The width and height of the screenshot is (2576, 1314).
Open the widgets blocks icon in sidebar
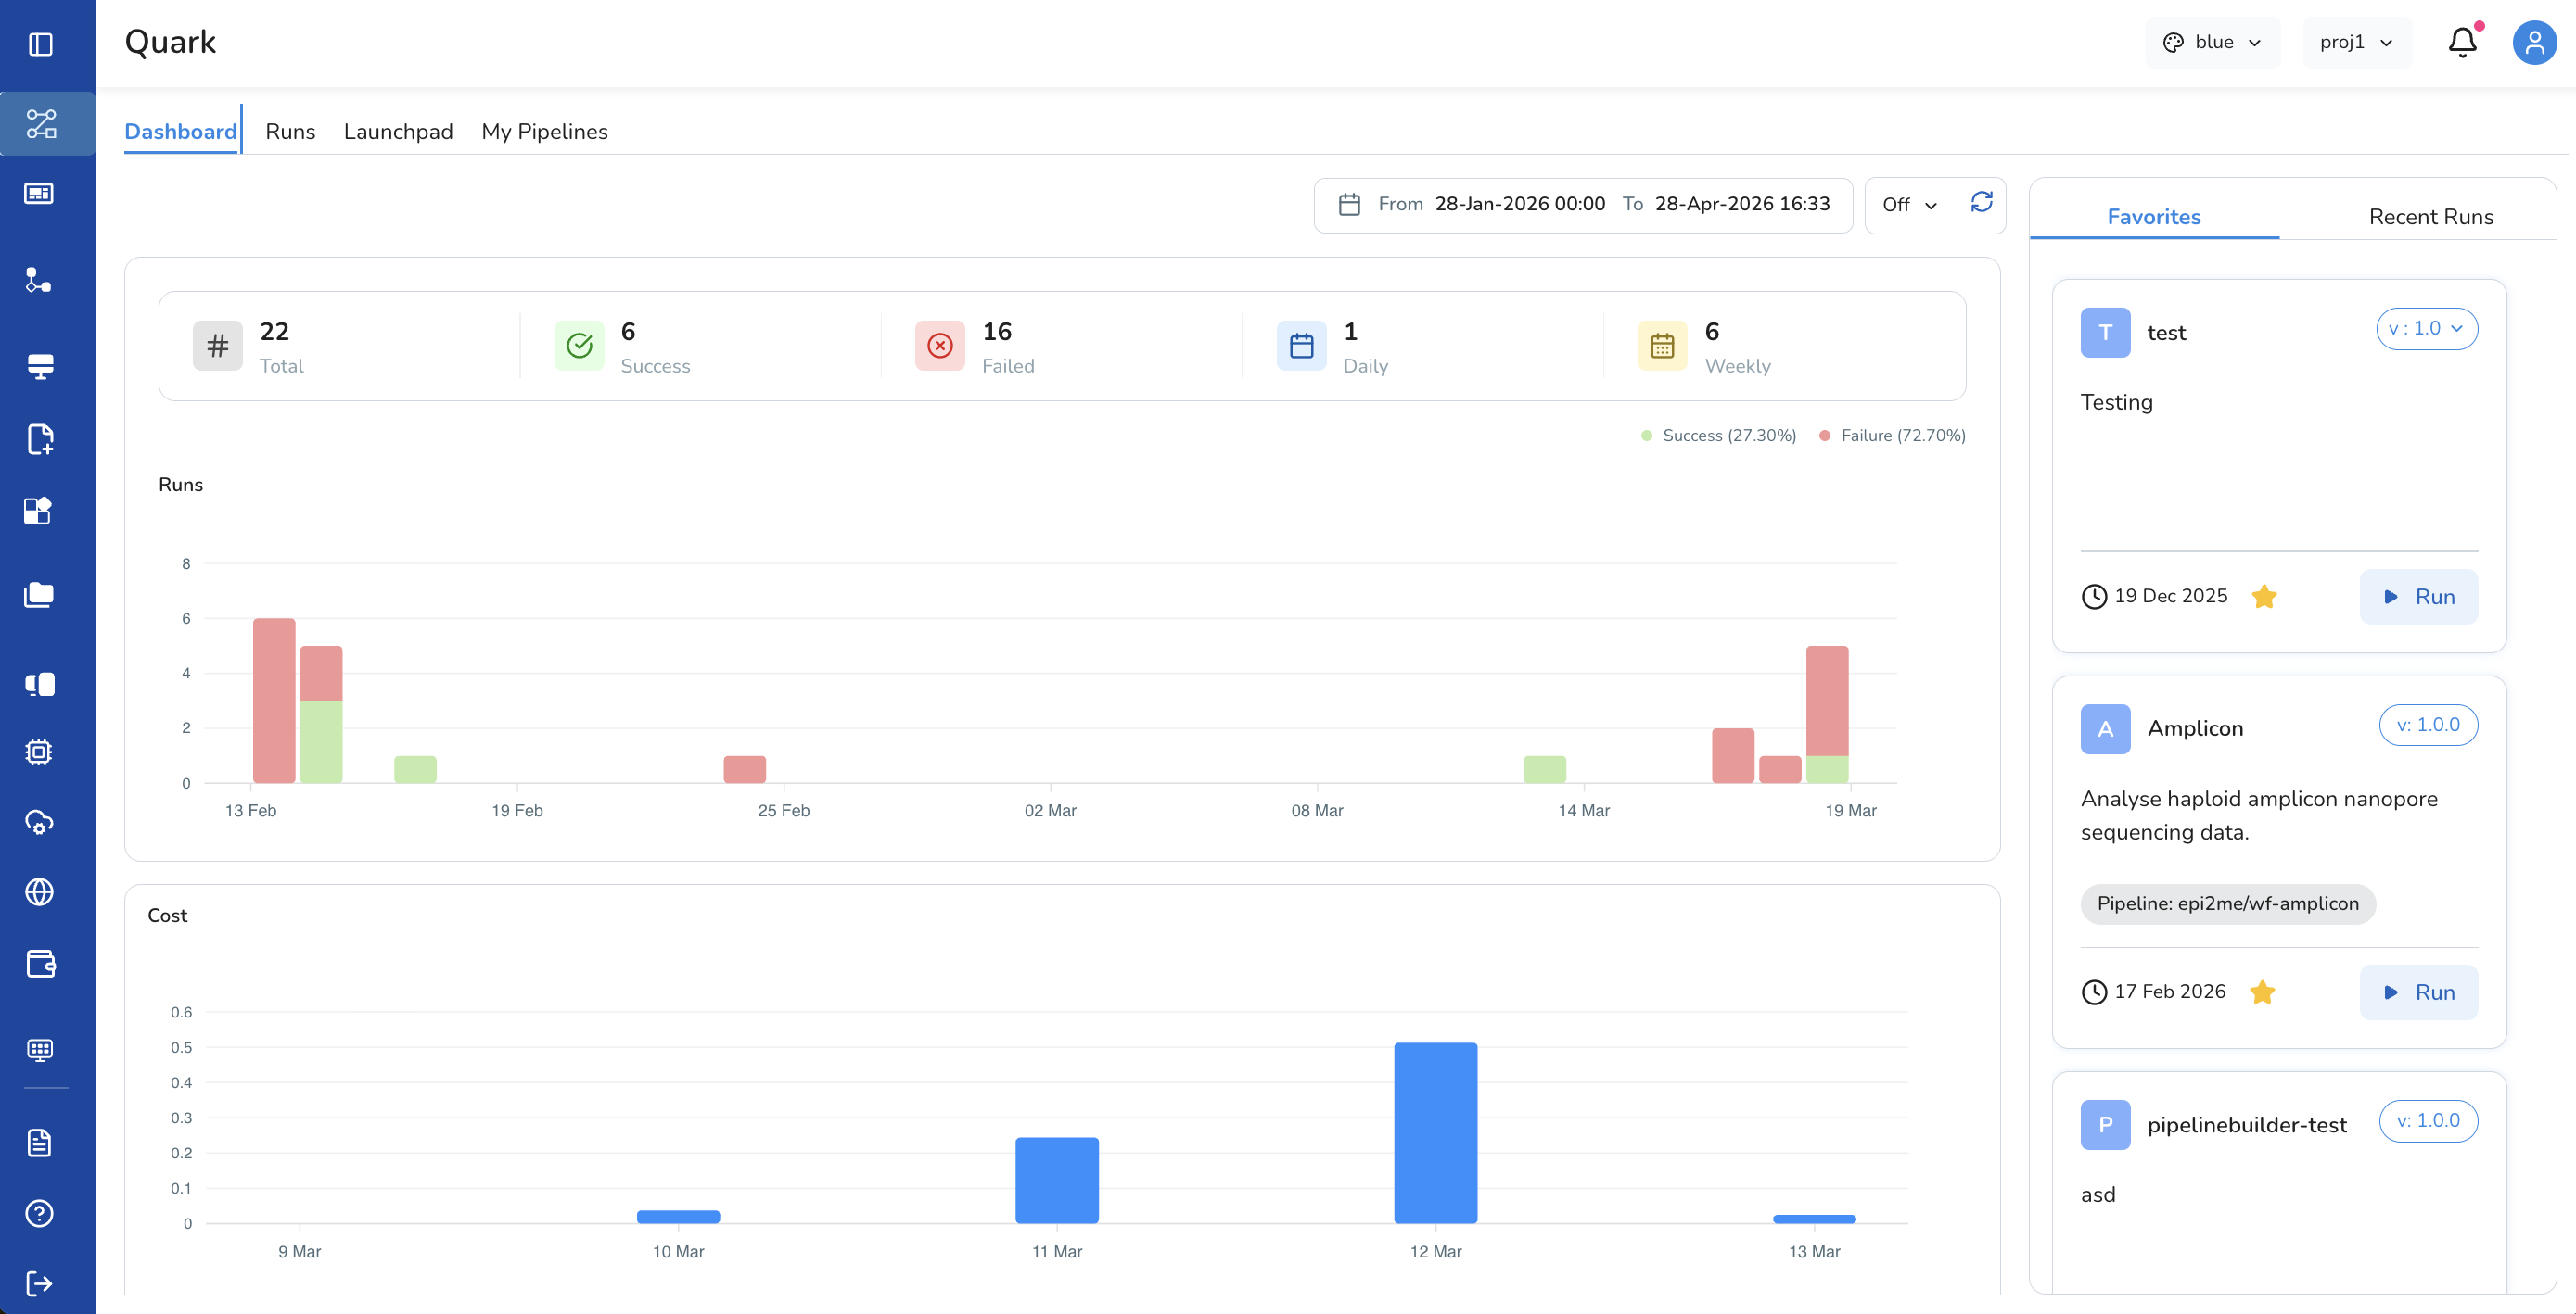click(x=38, y=511)
